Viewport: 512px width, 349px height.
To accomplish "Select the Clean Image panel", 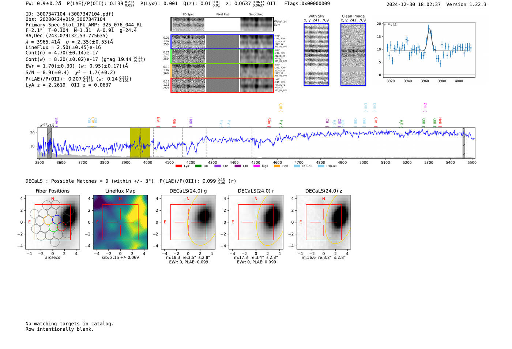I will (x=353, y=55).
